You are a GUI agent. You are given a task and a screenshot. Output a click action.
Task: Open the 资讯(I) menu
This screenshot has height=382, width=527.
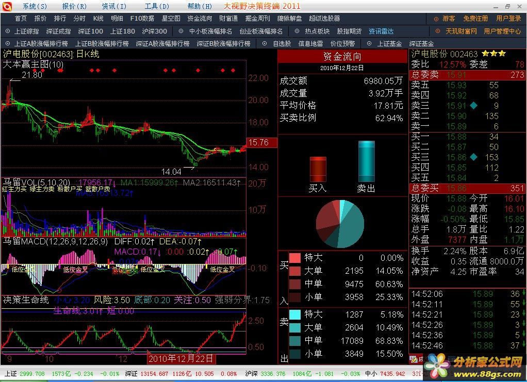[x=114, y=6]
